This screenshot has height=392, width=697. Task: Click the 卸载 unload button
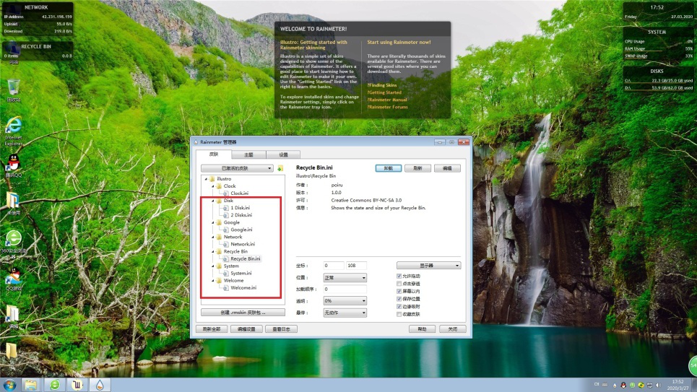(x=389, y=168)
